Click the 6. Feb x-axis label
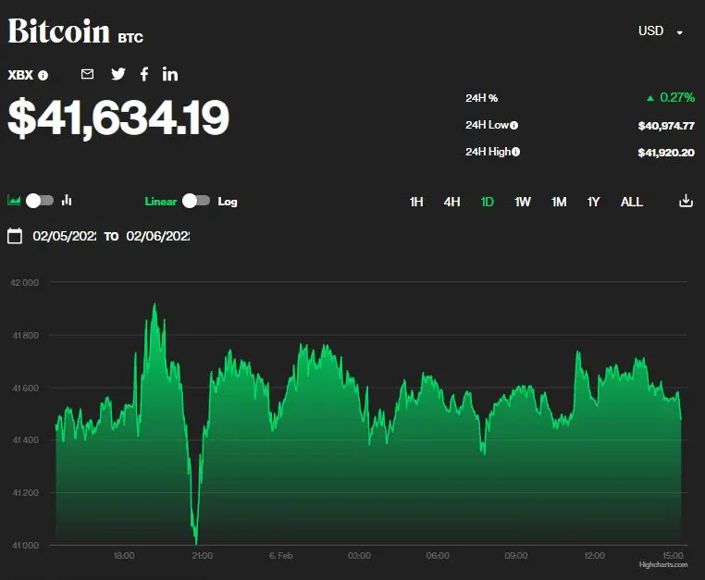 tap(281, 556)
